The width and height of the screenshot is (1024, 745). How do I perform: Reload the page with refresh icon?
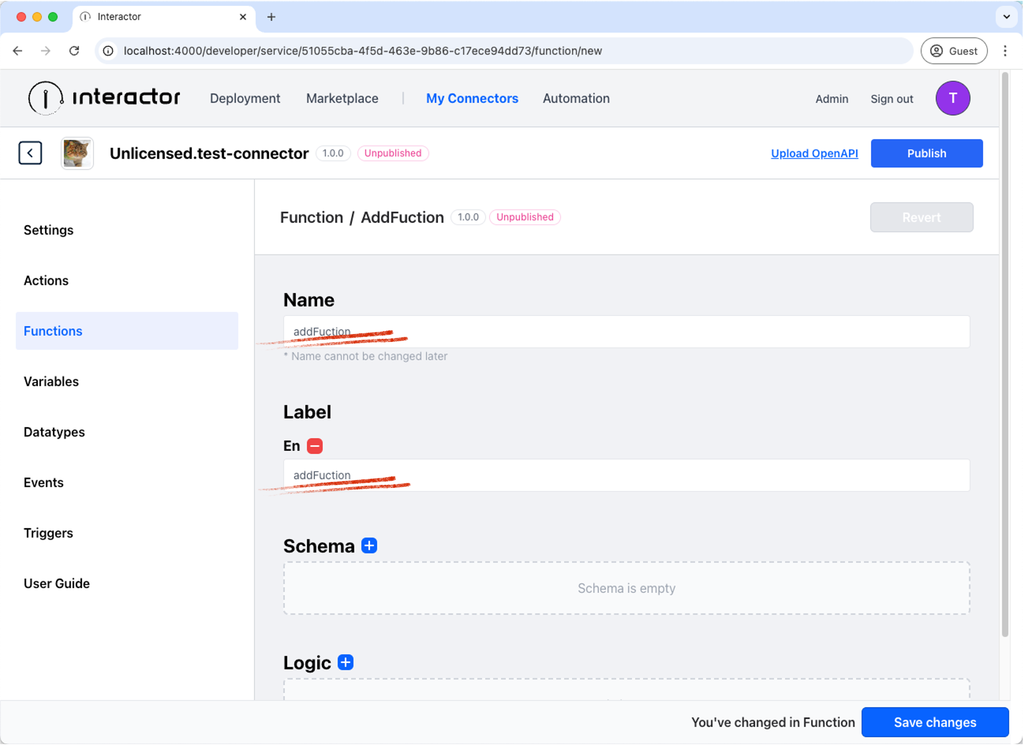coord(74,51)
